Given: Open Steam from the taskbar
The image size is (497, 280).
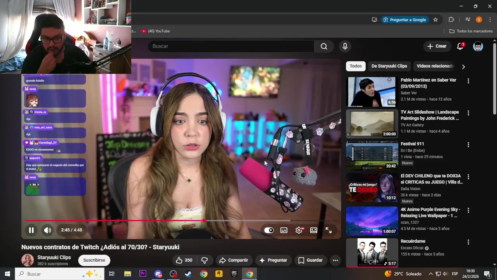Looking at the screenshot, I should 188,274.
